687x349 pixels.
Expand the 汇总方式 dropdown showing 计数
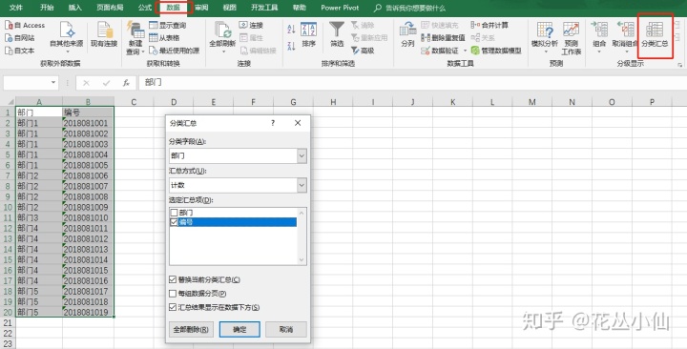coord(302,185)
